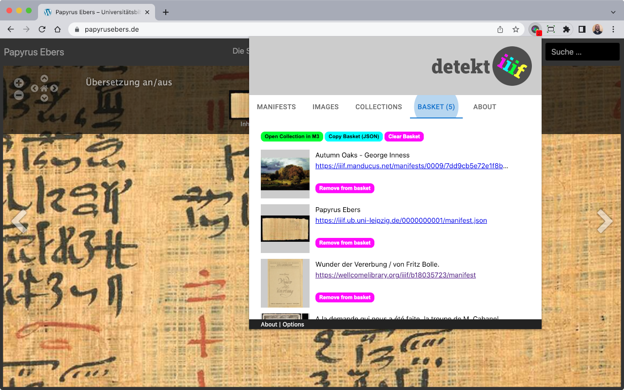Switch to the MANIFESTS tab

click(276, 107)
